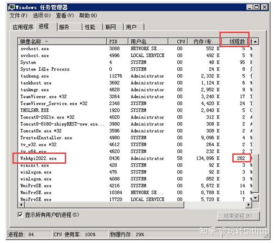Viewport: 277px width, 243px height.
Task: Click the horizontal scrollbar thumb
Action: 104,205
